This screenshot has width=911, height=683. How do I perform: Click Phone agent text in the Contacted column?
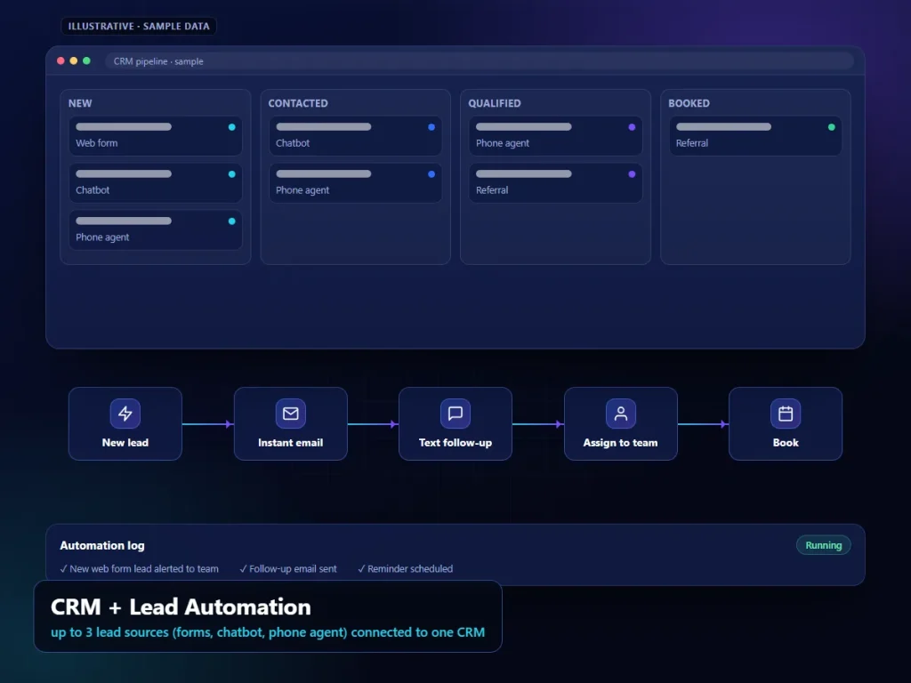coord(302,190)
